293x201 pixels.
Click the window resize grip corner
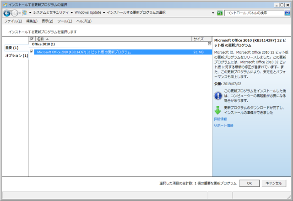289,196
